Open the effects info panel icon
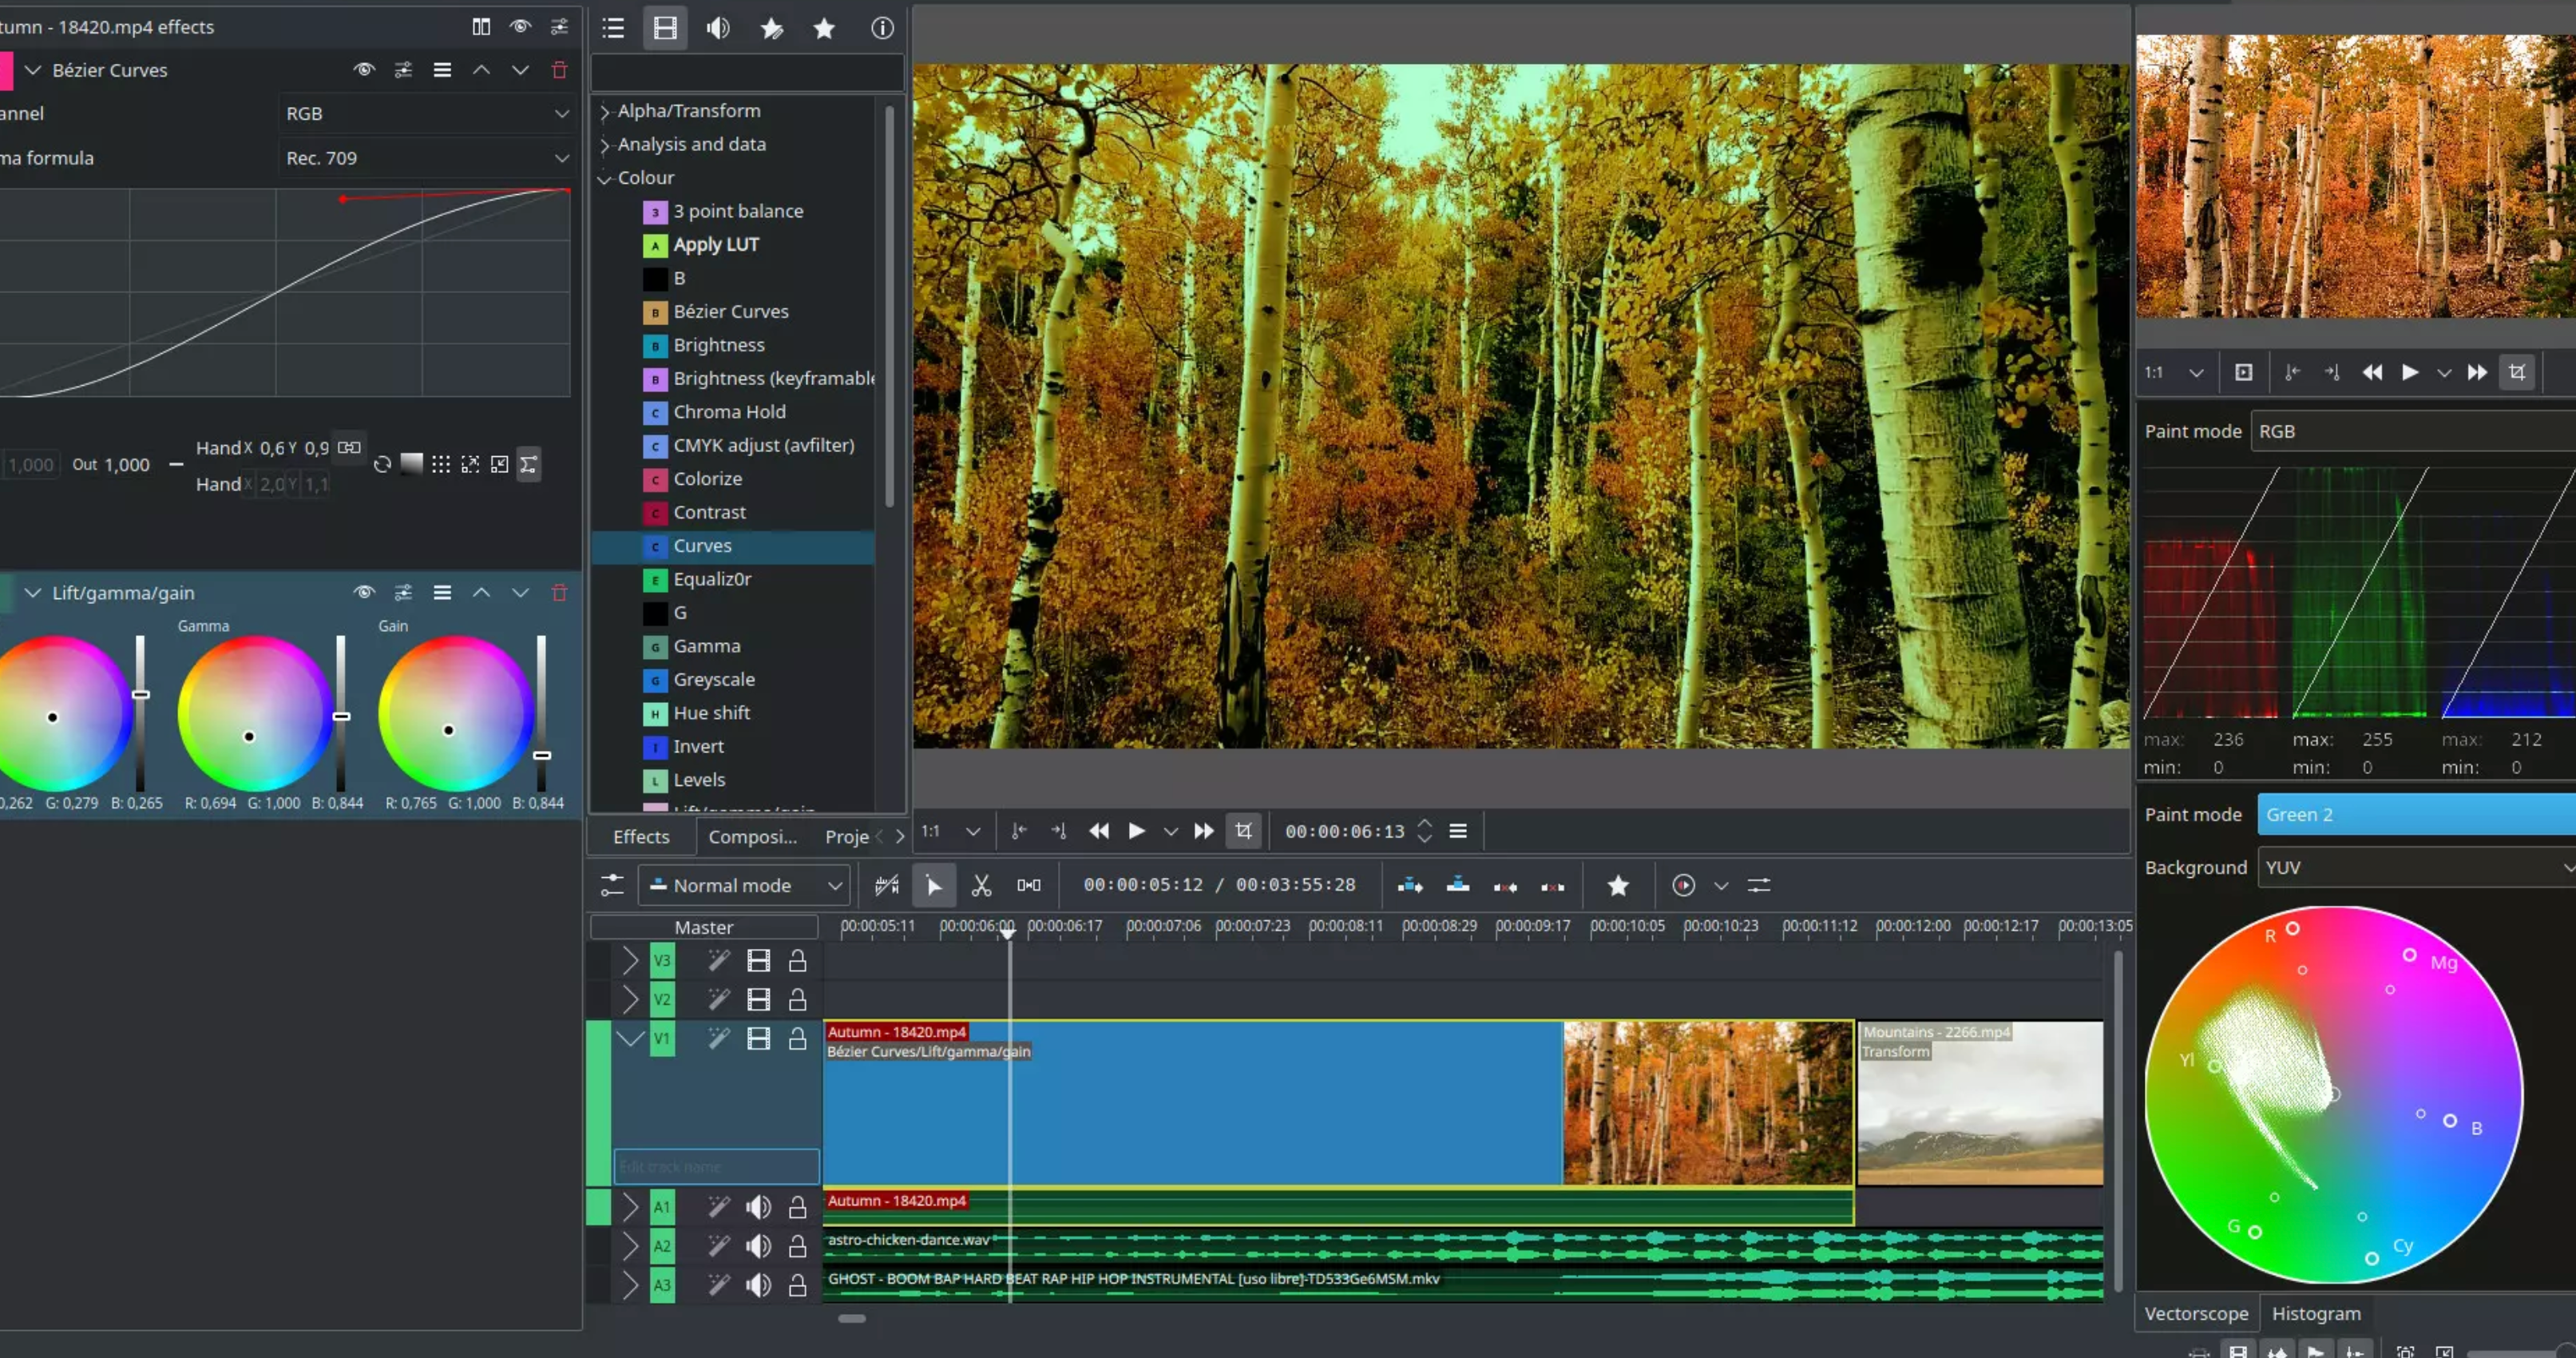Image resolution: width=2576 pixels, height=1358 pixels. click(x=881, y=28)
